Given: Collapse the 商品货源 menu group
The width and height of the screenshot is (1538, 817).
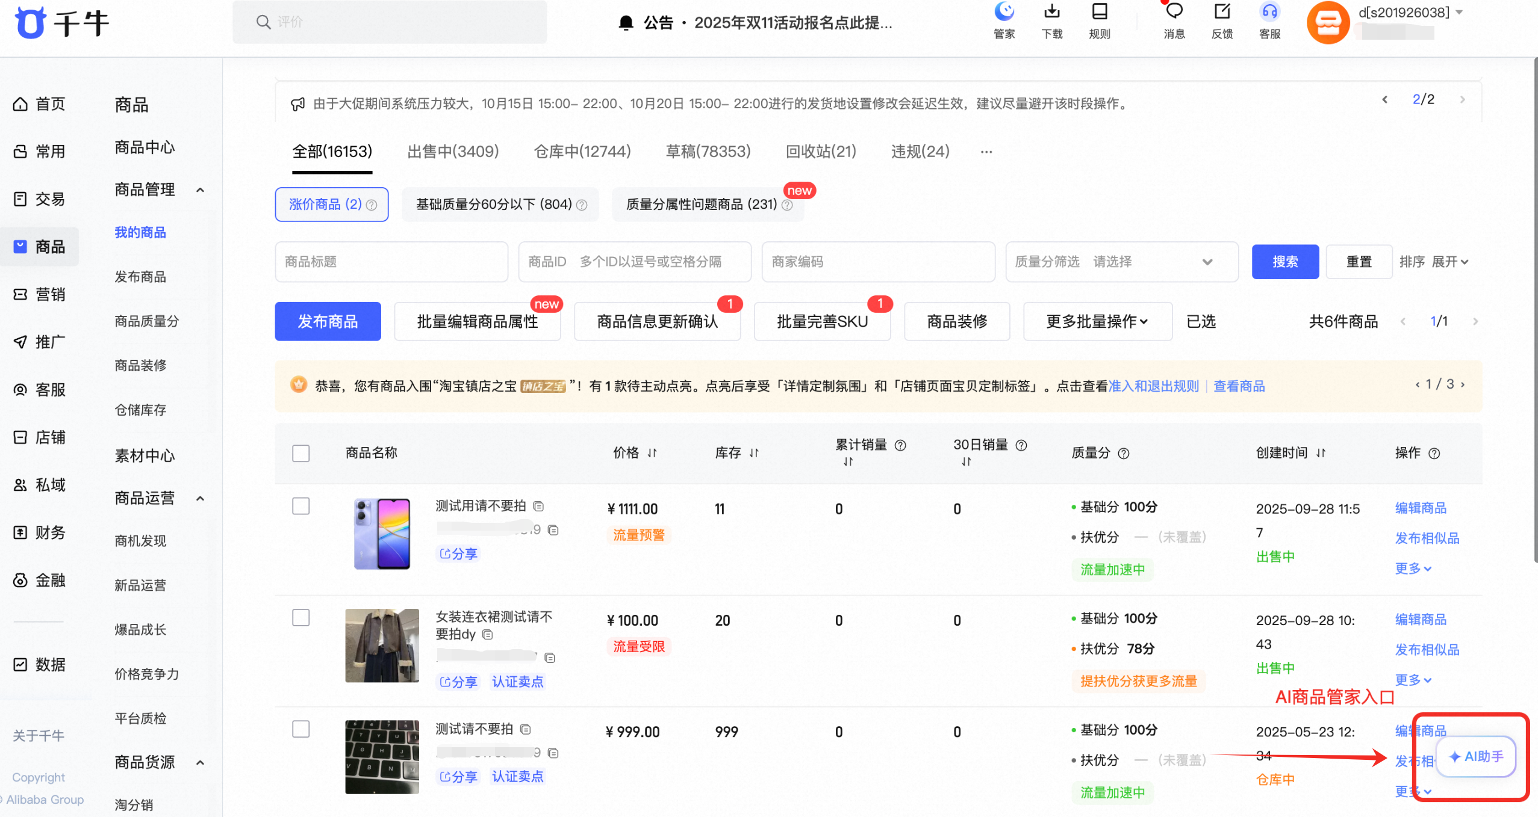Looking at the screenshot, I should click(201, 763).
